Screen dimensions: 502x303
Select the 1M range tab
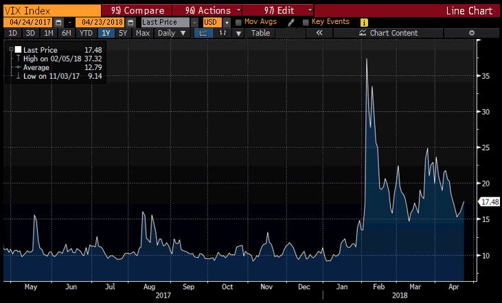[x=48, y=33]
